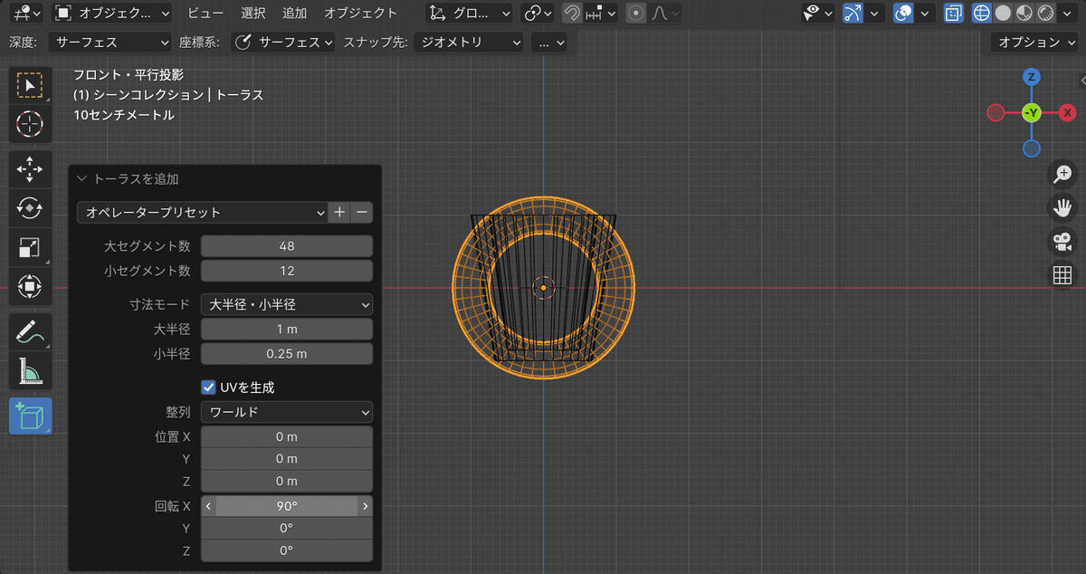The width and height of the screenshot is (1086, 574).
Task: Select the Cursor tool in toolbar
Action: coord(30,123)
